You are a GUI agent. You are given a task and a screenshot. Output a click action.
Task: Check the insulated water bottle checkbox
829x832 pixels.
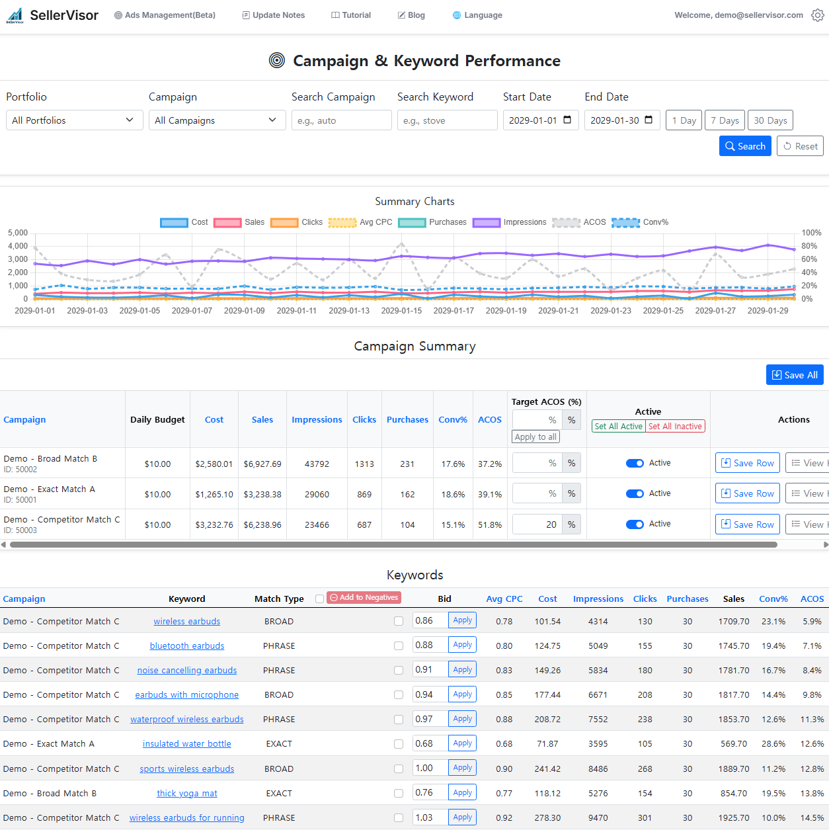(x=399, y=744)
